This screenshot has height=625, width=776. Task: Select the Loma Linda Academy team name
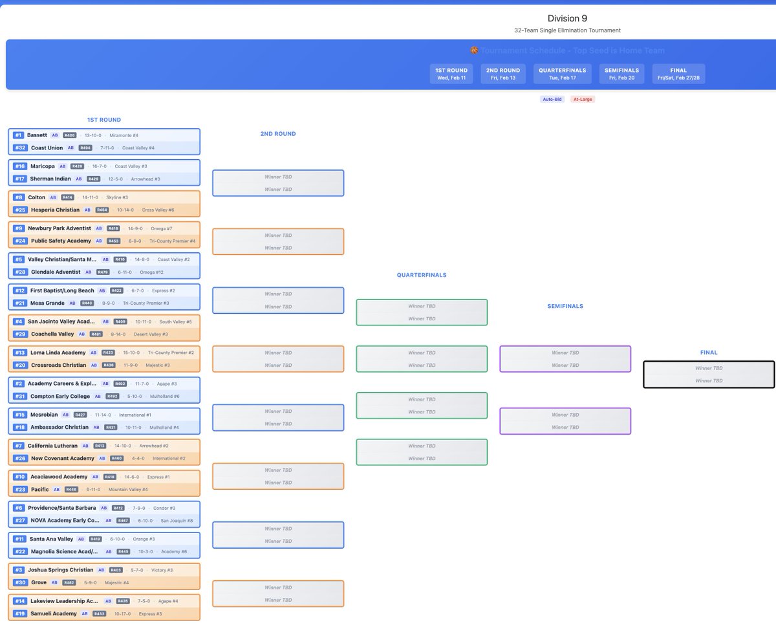pyautogui.click(x=58, y=353)
